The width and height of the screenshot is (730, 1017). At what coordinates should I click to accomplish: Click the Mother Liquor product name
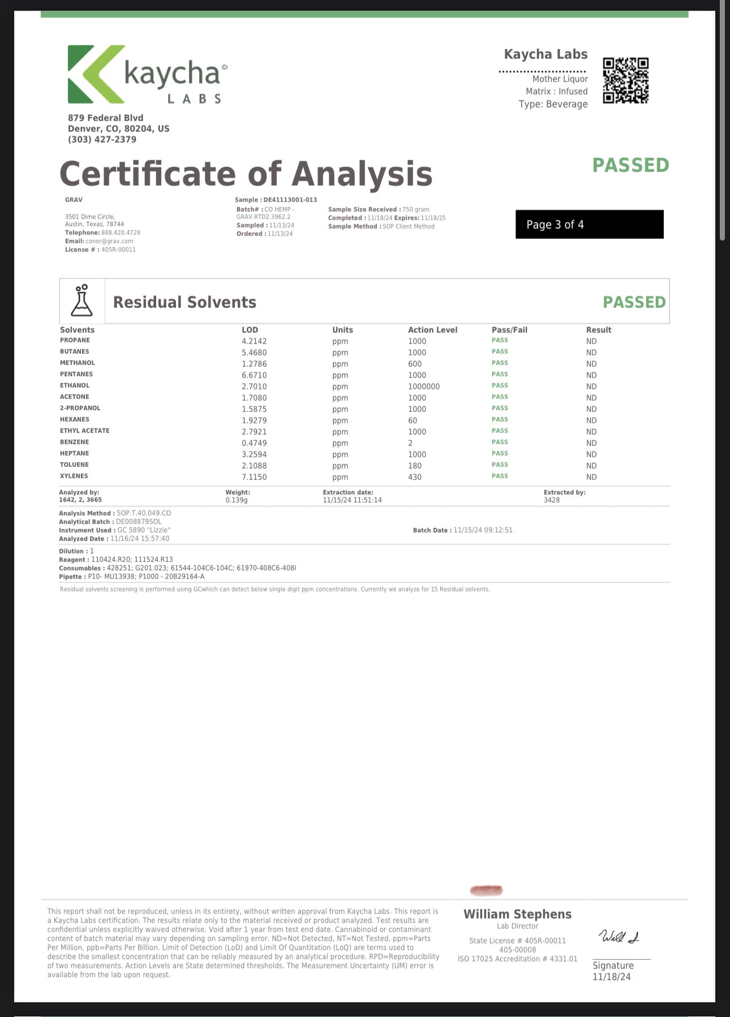click(560, 79)
